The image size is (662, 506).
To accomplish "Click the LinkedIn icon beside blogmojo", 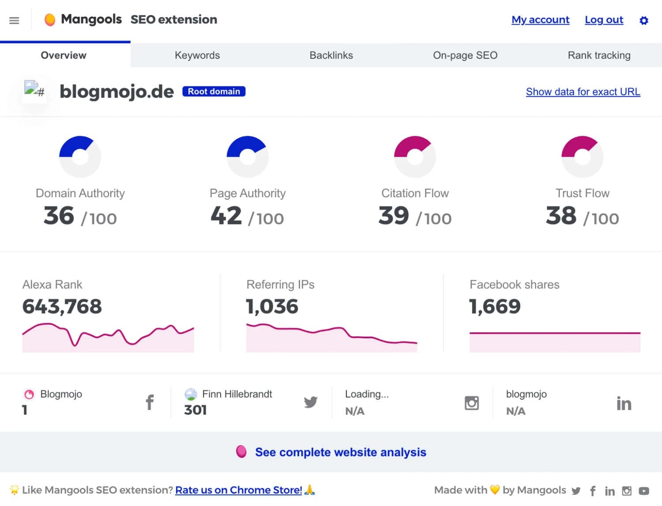I will click(624, 402).
